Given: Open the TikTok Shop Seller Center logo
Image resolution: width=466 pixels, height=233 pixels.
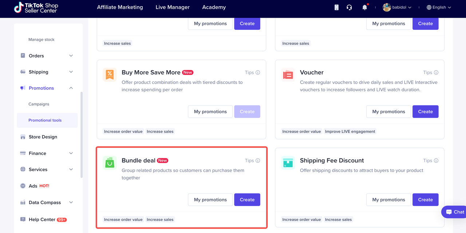Looking at the screenshot, I should pos(36,8).
